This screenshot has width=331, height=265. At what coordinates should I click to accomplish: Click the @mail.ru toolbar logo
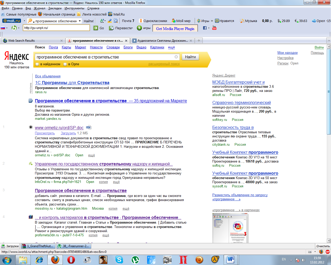(x=12, y=21)
